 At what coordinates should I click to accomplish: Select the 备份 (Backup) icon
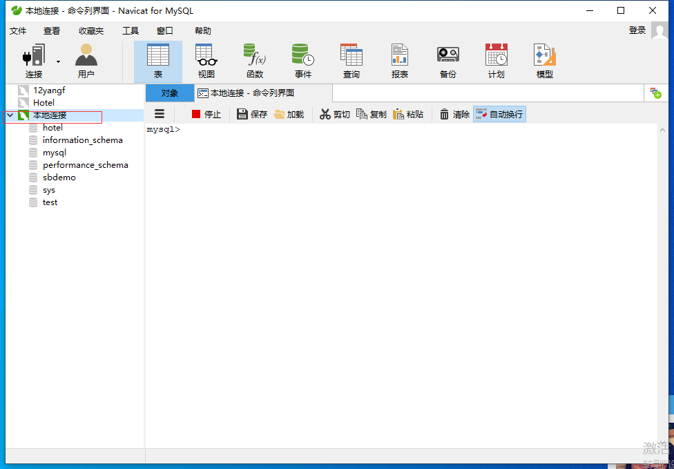tap(447, 60)
